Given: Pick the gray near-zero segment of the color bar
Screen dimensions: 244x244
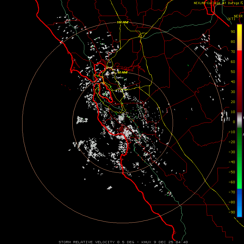Looking at the screenshot, I should click(x=239, y=120).
